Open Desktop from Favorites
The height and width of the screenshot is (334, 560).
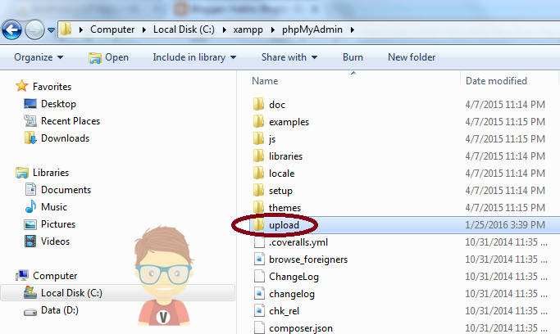pos(50,104)
